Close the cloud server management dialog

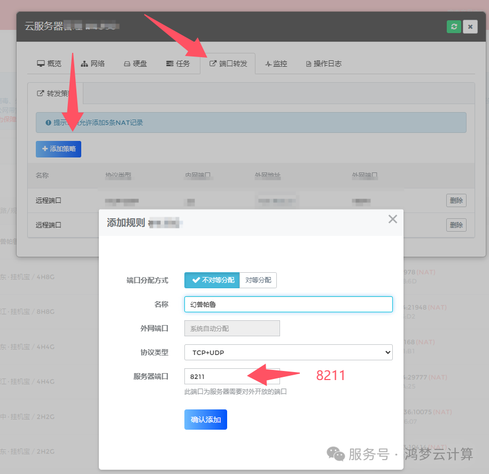tap(470, 27)
